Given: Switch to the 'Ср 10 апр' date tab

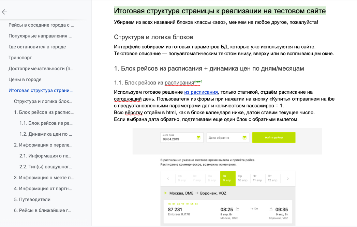Looking at the screenshot, I should click(x=242, y=179).
